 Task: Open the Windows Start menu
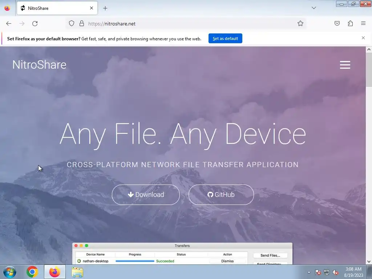click(10, 272)
